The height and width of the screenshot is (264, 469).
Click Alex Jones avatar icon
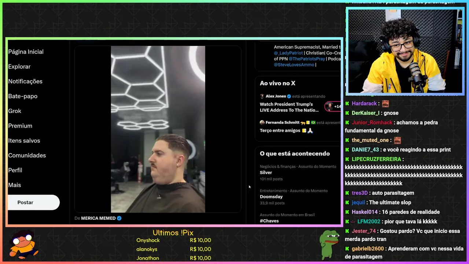pos(262,96)
